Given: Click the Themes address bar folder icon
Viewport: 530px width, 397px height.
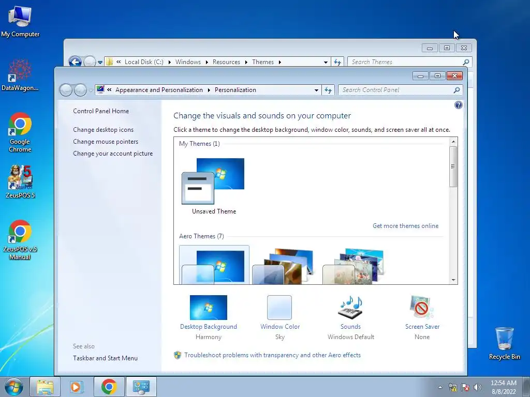Looking at the screenshot, I should pos(109,62).
